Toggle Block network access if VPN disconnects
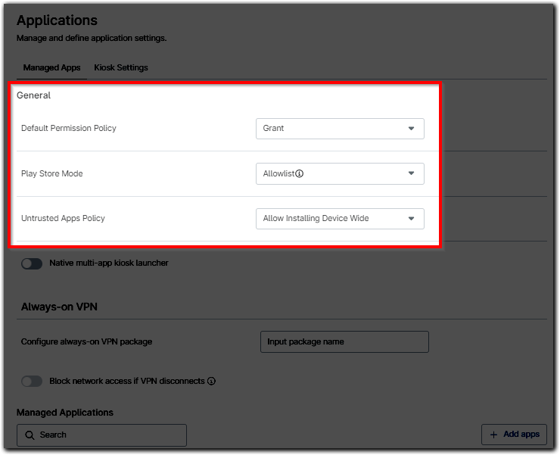The height and width of the screenshot is (455, 560). pyautogui.click(x=32, y=382)
